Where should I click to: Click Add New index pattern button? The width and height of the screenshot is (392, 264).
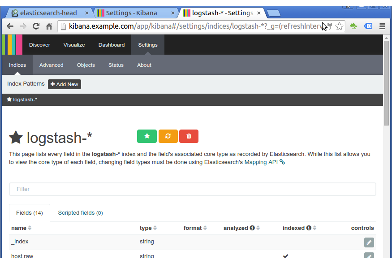pyautogui.click(x=65, y=84)
